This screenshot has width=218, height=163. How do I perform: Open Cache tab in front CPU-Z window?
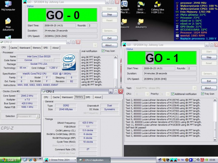pos(56,97)
